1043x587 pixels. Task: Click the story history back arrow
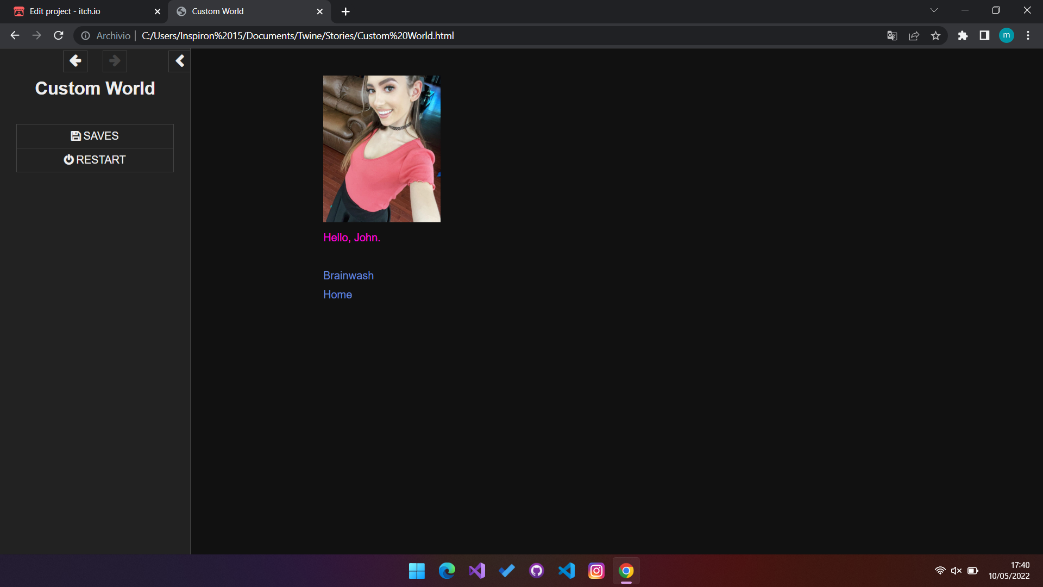point(75,61)
